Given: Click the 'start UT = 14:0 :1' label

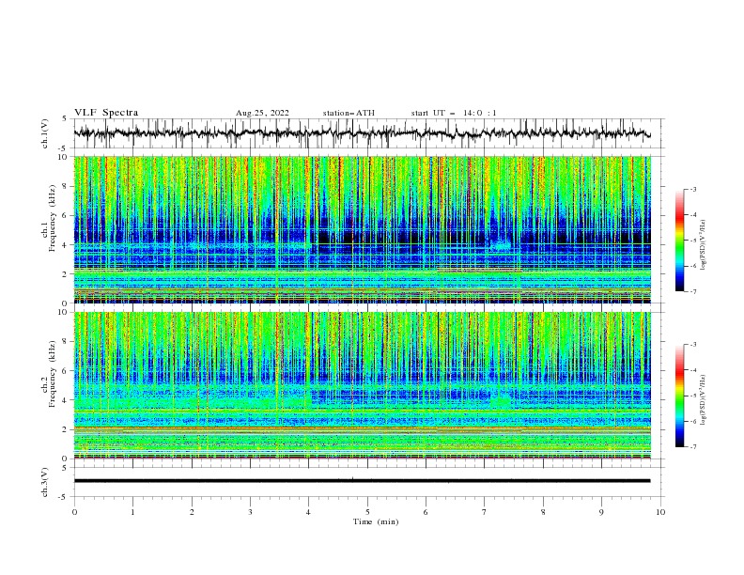Looking at the screenshot, I should coord(454,113).
